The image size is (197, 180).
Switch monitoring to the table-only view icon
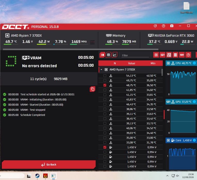click(108, 55)
